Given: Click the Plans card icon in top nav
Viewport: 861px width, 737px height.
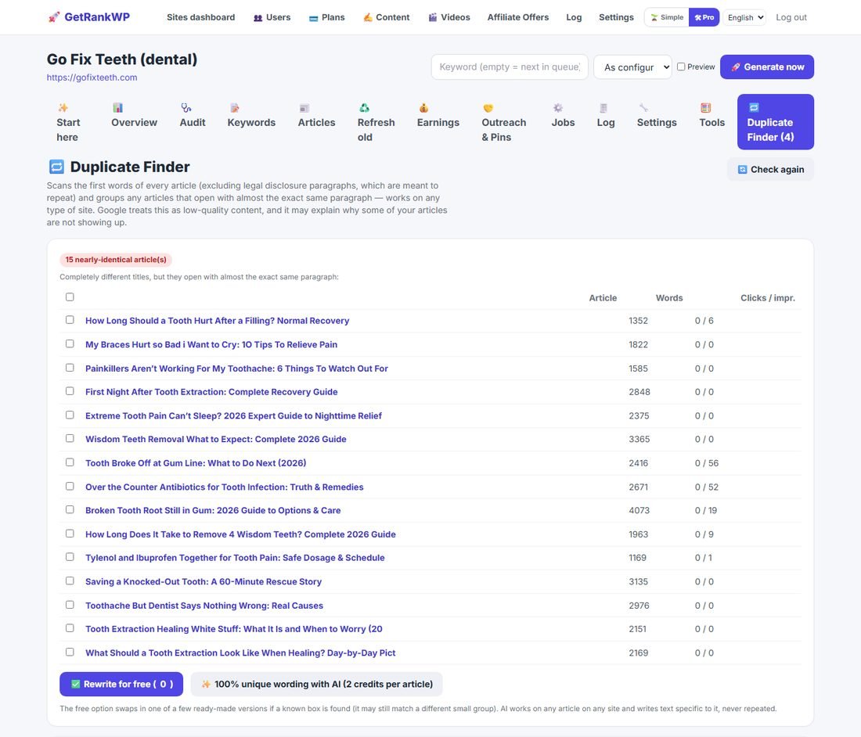Looking at the screenshot, I should [314, 18].
